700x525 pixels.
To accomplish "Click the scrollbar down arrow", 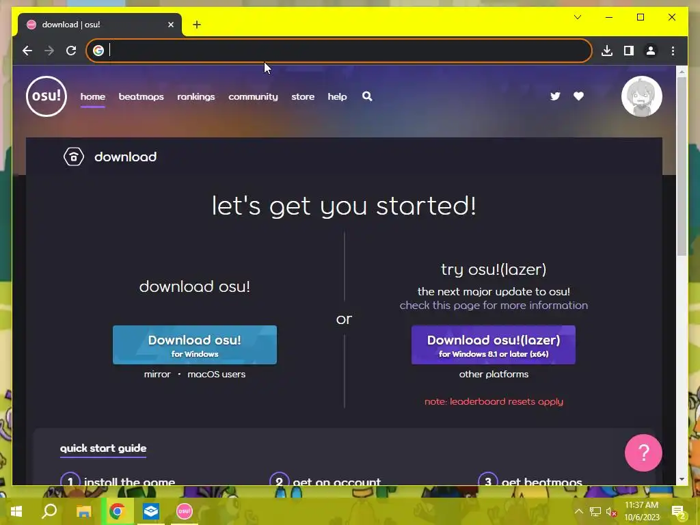I will point(682,479).
